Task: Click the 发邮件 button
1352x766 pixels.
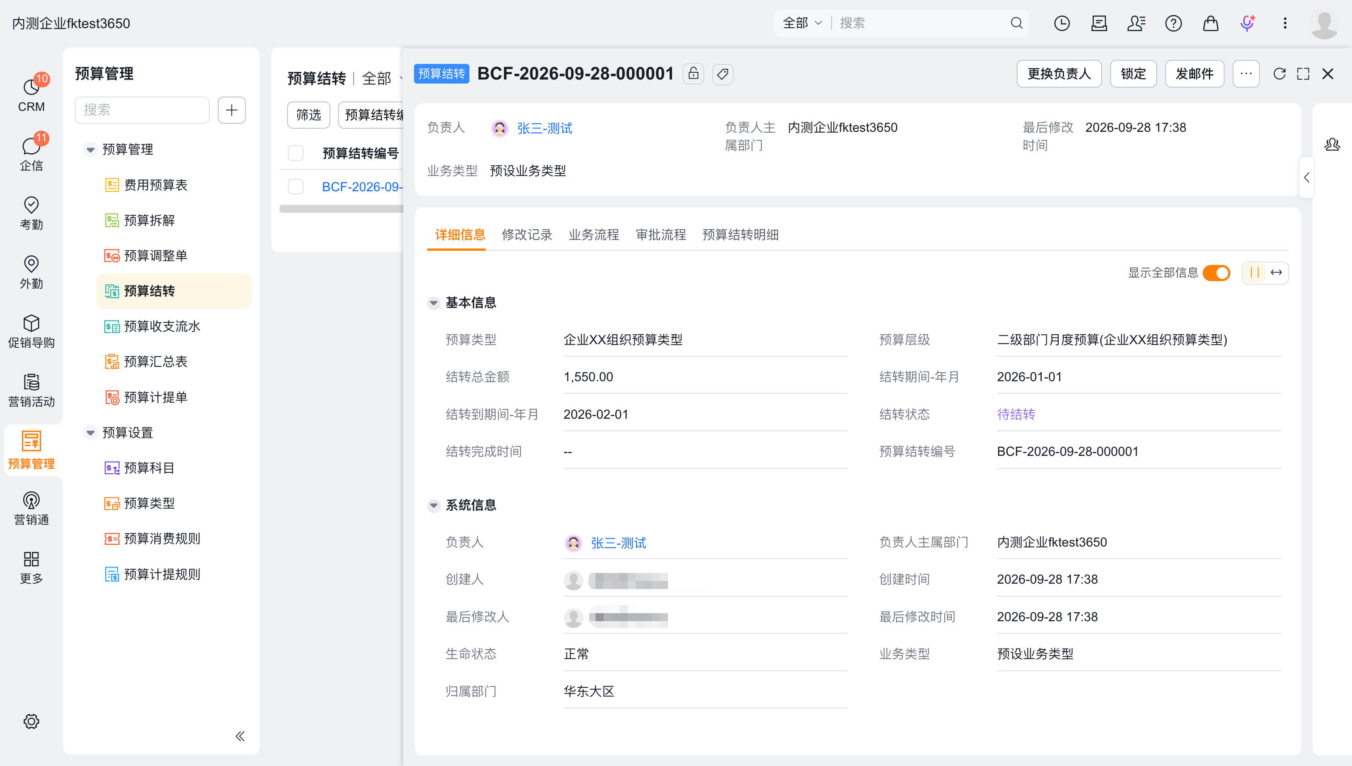Action: [1195, 74]
